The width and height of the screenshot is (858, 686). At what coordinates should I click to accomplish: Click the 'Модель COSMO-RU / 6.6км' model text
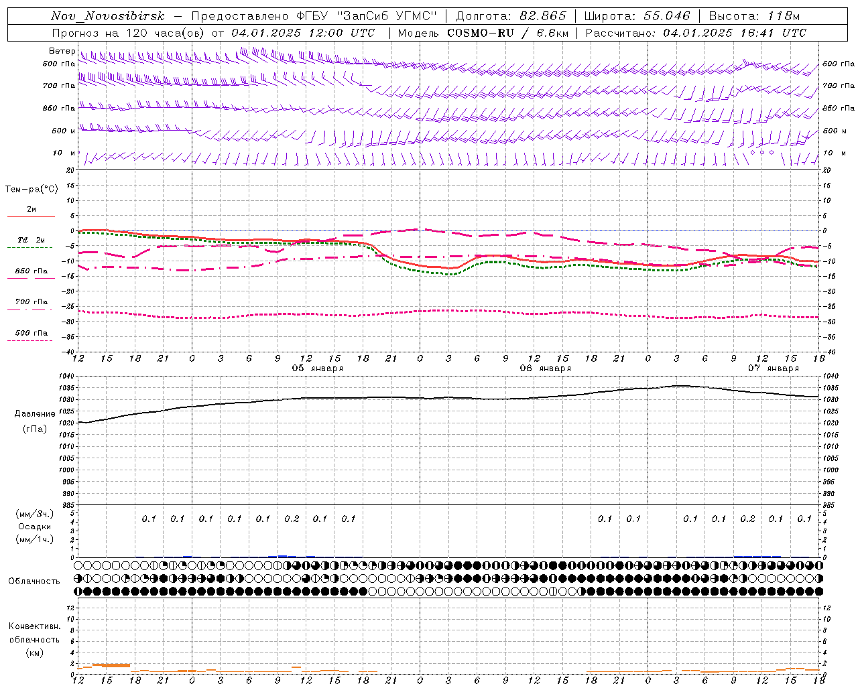point(483,33)
